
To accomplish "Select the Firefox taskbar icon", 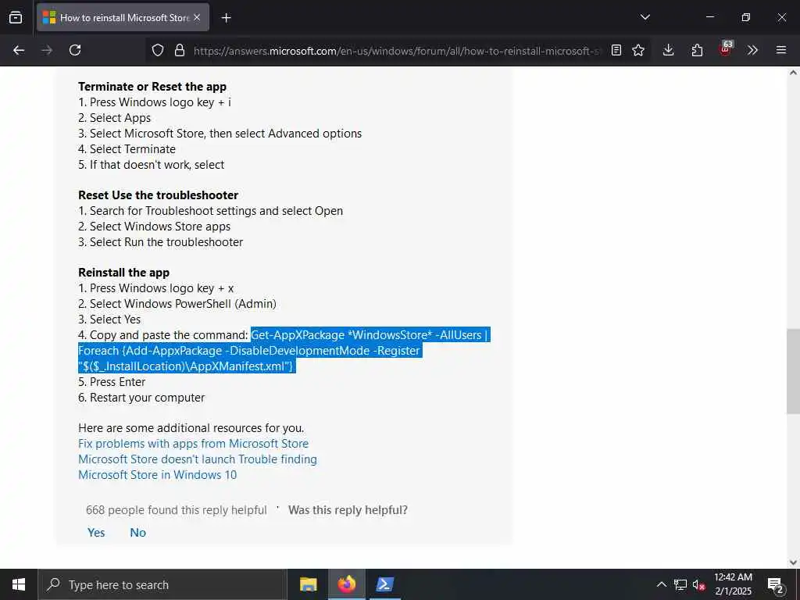I will pos(346,584).
